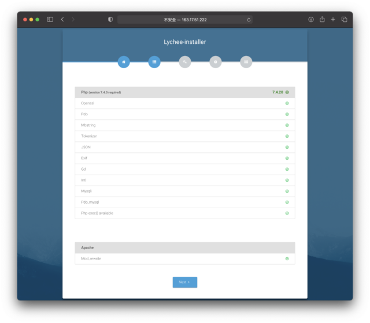Click the Pdo_mysql status check icon
The image size is (370, 323).
point(287,202)
